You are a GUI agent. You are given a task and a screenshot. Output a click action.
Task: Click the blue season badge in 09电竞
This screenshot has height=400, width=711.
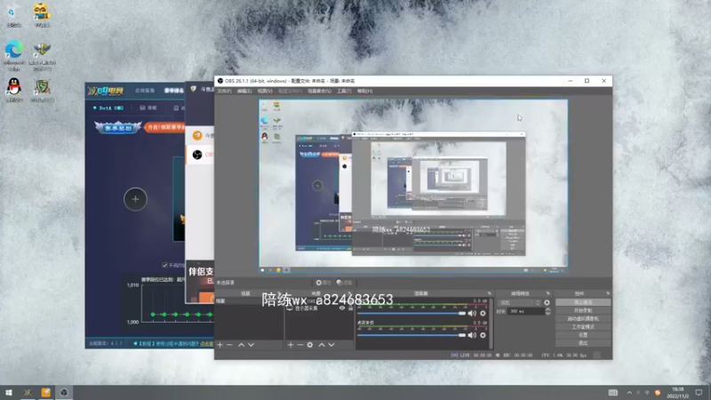coord(118,127)
